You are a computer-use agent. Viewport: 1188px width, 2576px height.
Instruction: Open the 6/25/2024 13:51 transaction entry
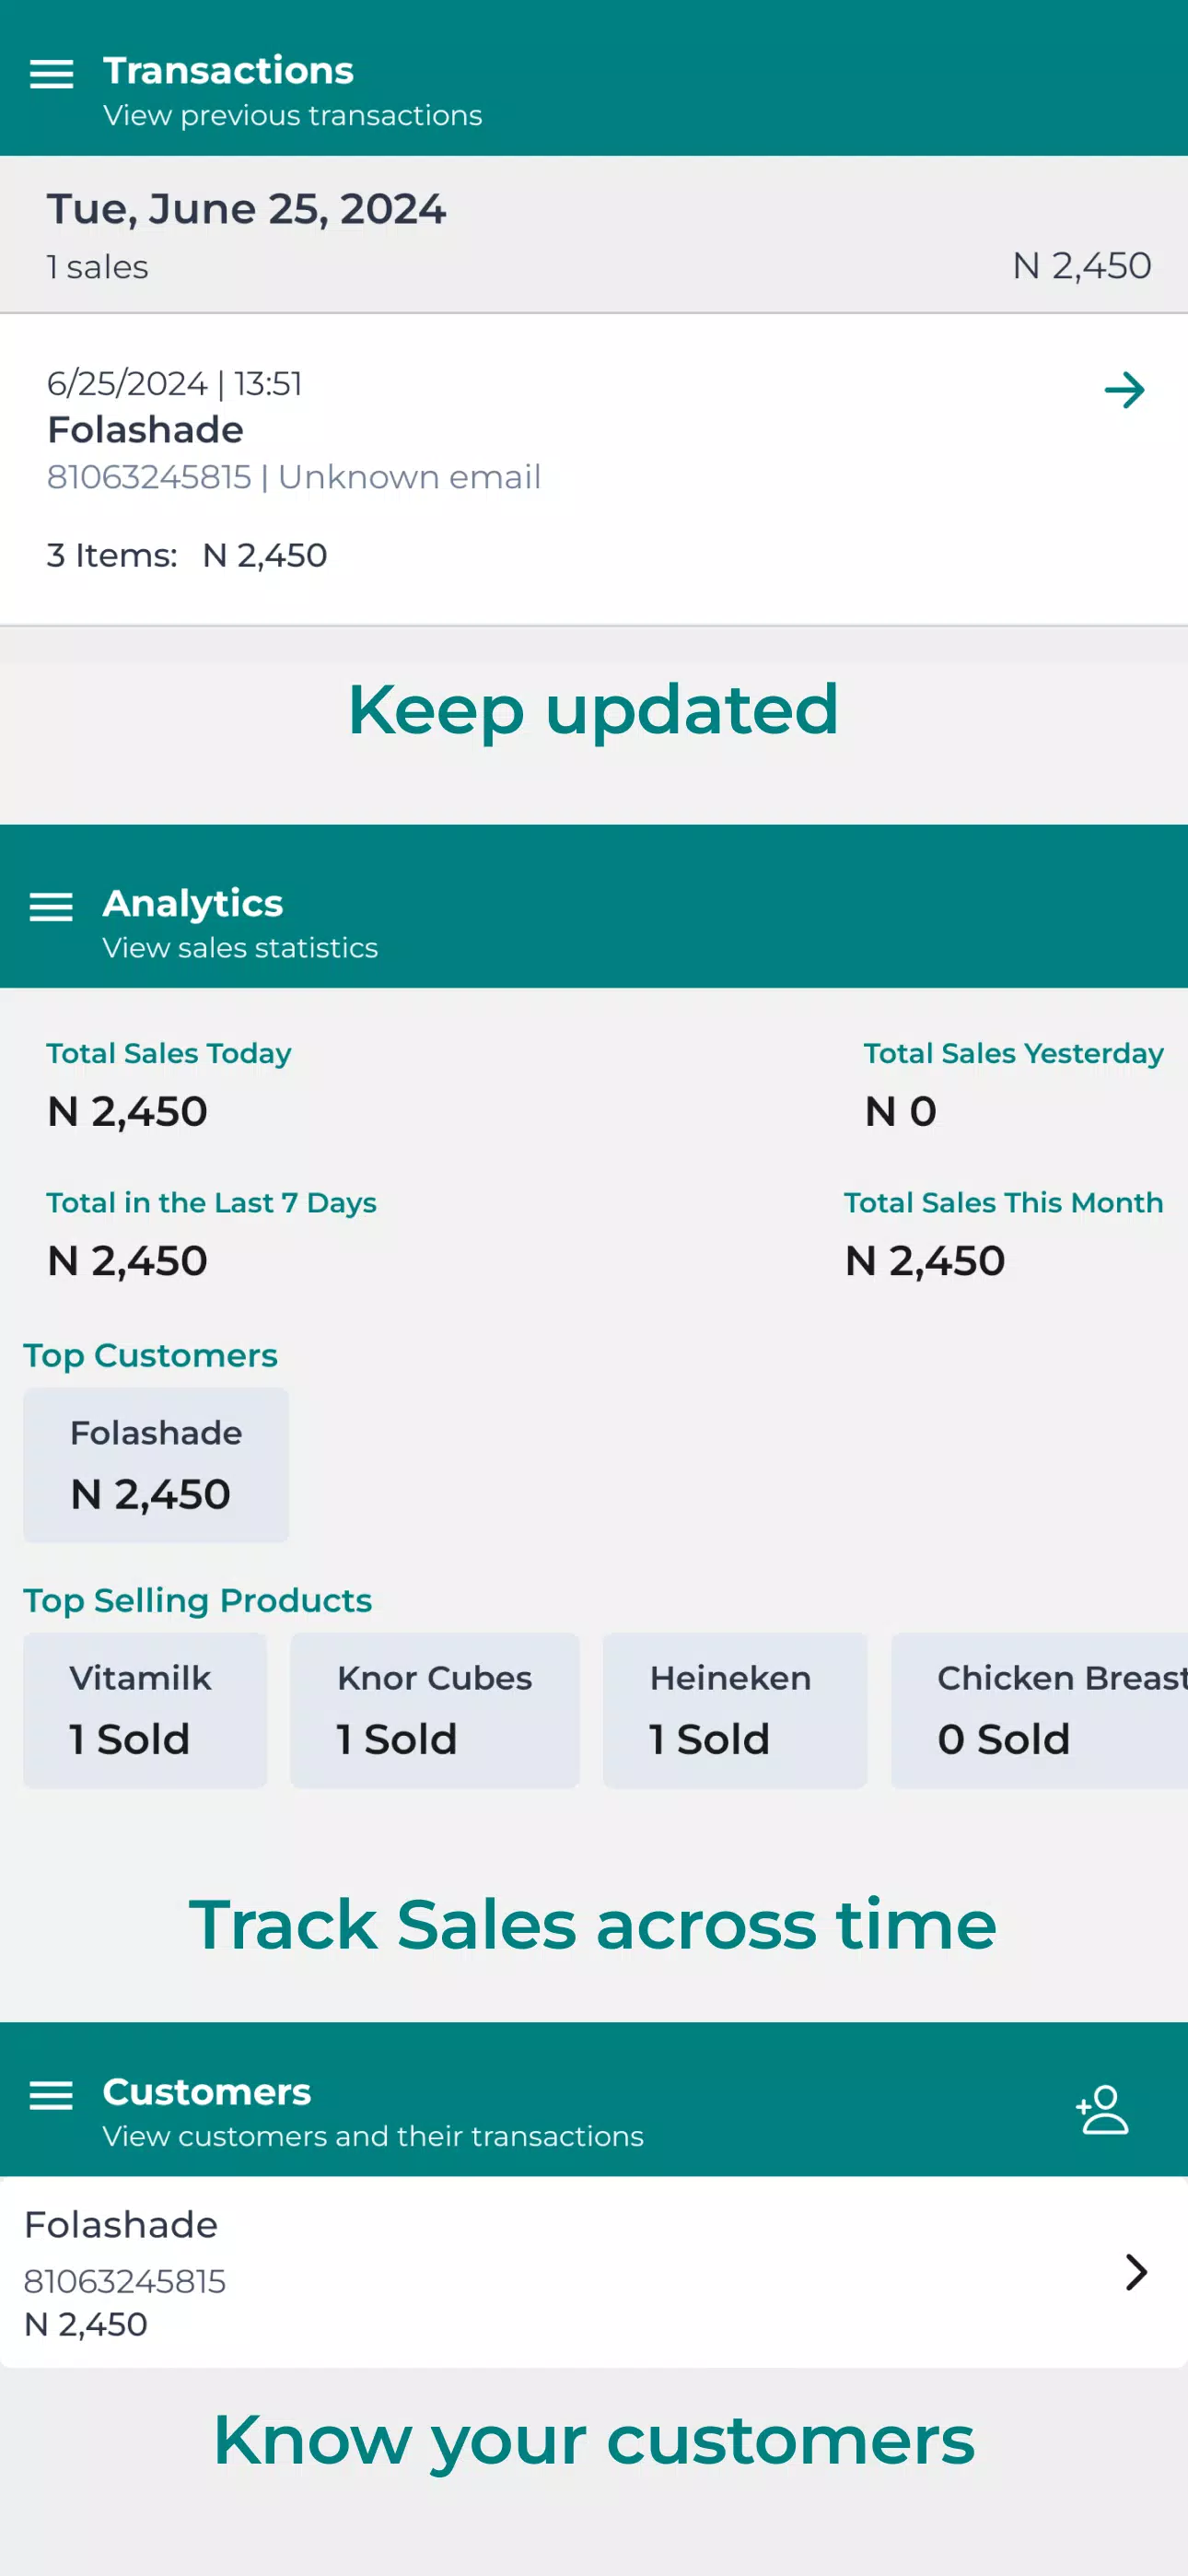[x=594, y=470]
